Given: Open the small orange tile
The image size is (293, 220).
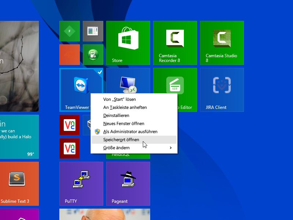Looking at the screenshot, I should pos(70,55).
